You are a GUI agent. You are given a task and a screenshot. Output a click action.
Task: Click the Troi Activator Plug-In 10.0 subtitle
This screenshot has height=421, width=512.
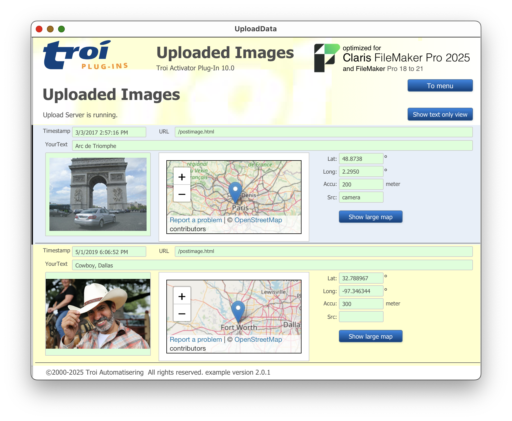pos(195,68)
